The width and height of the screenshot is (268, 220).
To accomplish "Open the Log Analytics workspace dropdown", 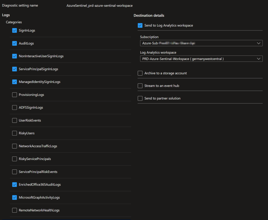I will click(201, 58).
